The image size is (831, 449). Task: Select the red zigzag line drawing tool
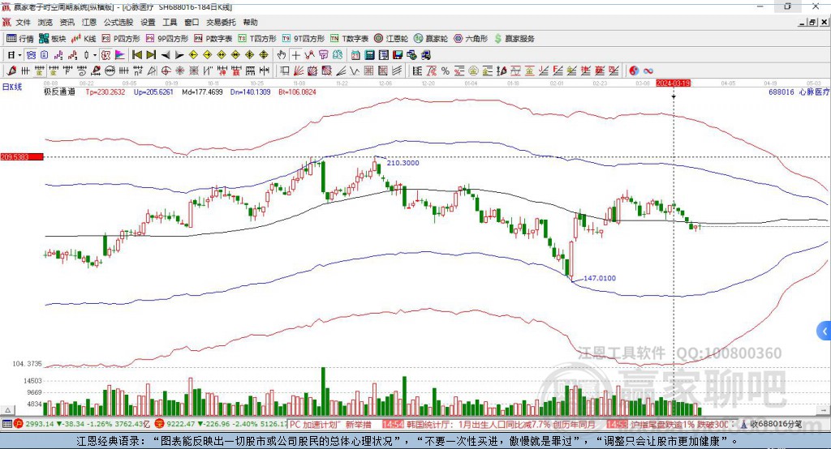pos(309,55)
